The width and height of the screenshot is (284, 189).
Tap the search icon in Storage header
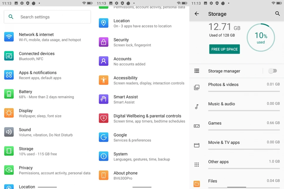pos(277,13)
